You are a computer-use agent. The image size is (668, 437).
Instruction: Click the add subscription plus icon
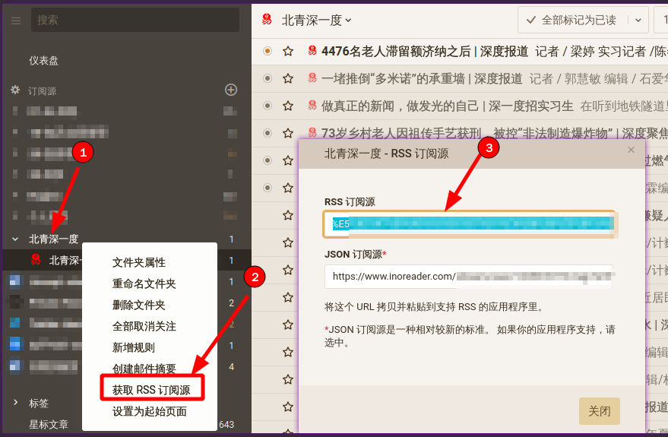click(x=231, y=90)
